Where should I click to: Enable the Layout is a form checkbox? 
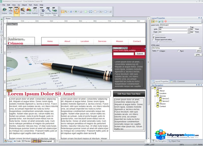pos(154,35)
